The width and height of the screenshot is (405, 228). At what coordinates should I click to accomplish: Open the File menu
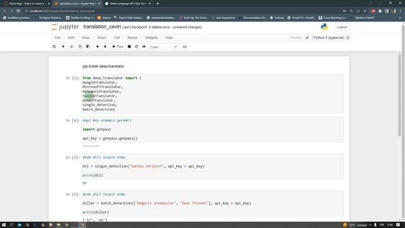click(x=58, y=38)
